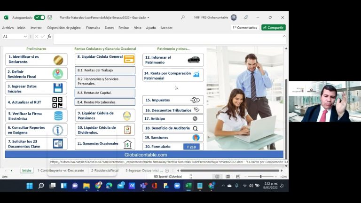Click the magnifier icon for Beneficio de Auditoría
Screen dimensions: 361x203
coord(195,128)
